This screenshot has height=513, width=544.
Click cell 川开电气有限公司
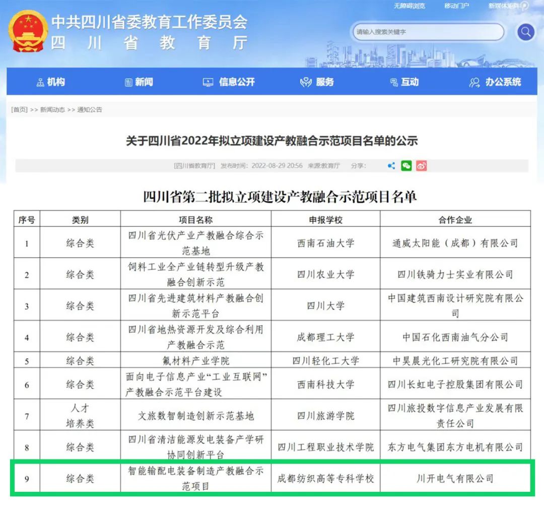455,478
